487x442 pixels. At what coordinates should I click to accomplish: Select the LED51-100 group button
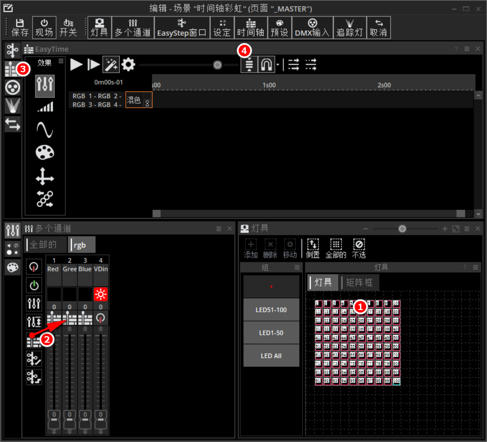click(271, 310)
